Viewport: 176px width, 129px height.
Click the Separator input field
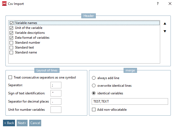[x=56, y=85]
